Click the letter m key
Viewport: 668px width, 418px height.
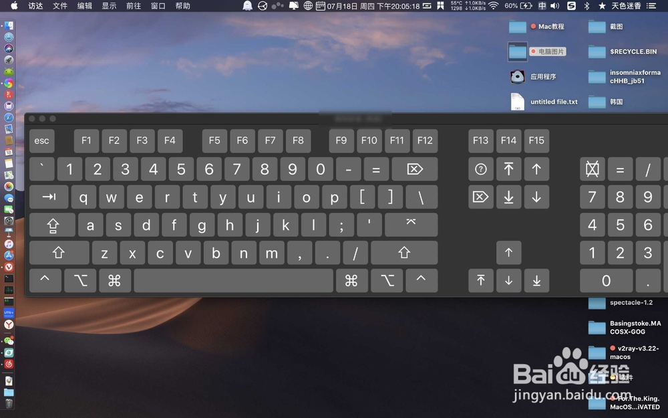pos(272,253)
